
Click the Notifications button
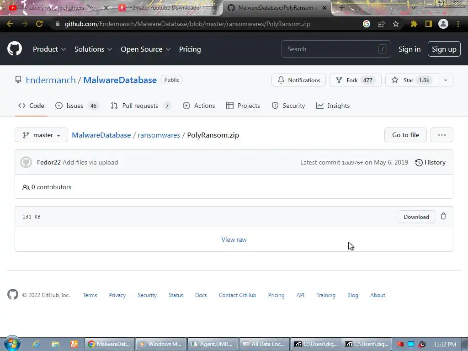coord(298,80)
